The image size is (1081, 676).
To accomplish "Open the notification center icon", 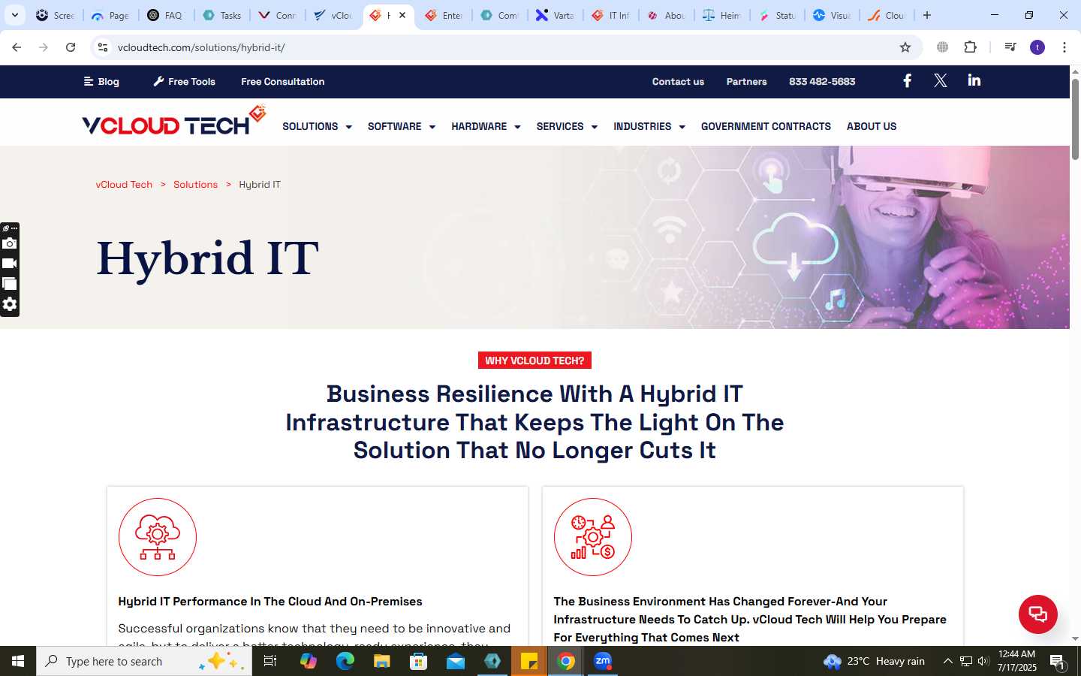I will pyautogui.click(x=1058, y=662).
